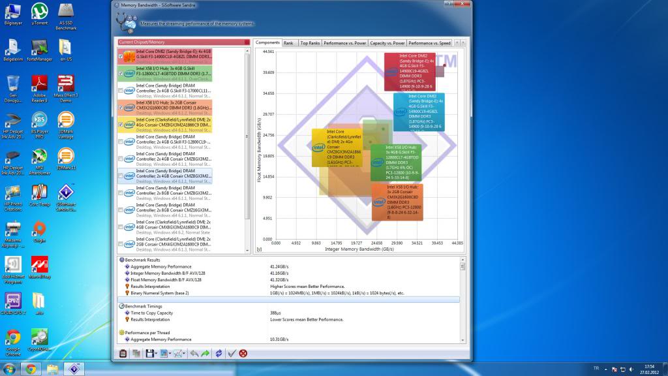Click the bar chart view icon
The height and width of the screenshot is (376, 668).
(x=164, y=353)
